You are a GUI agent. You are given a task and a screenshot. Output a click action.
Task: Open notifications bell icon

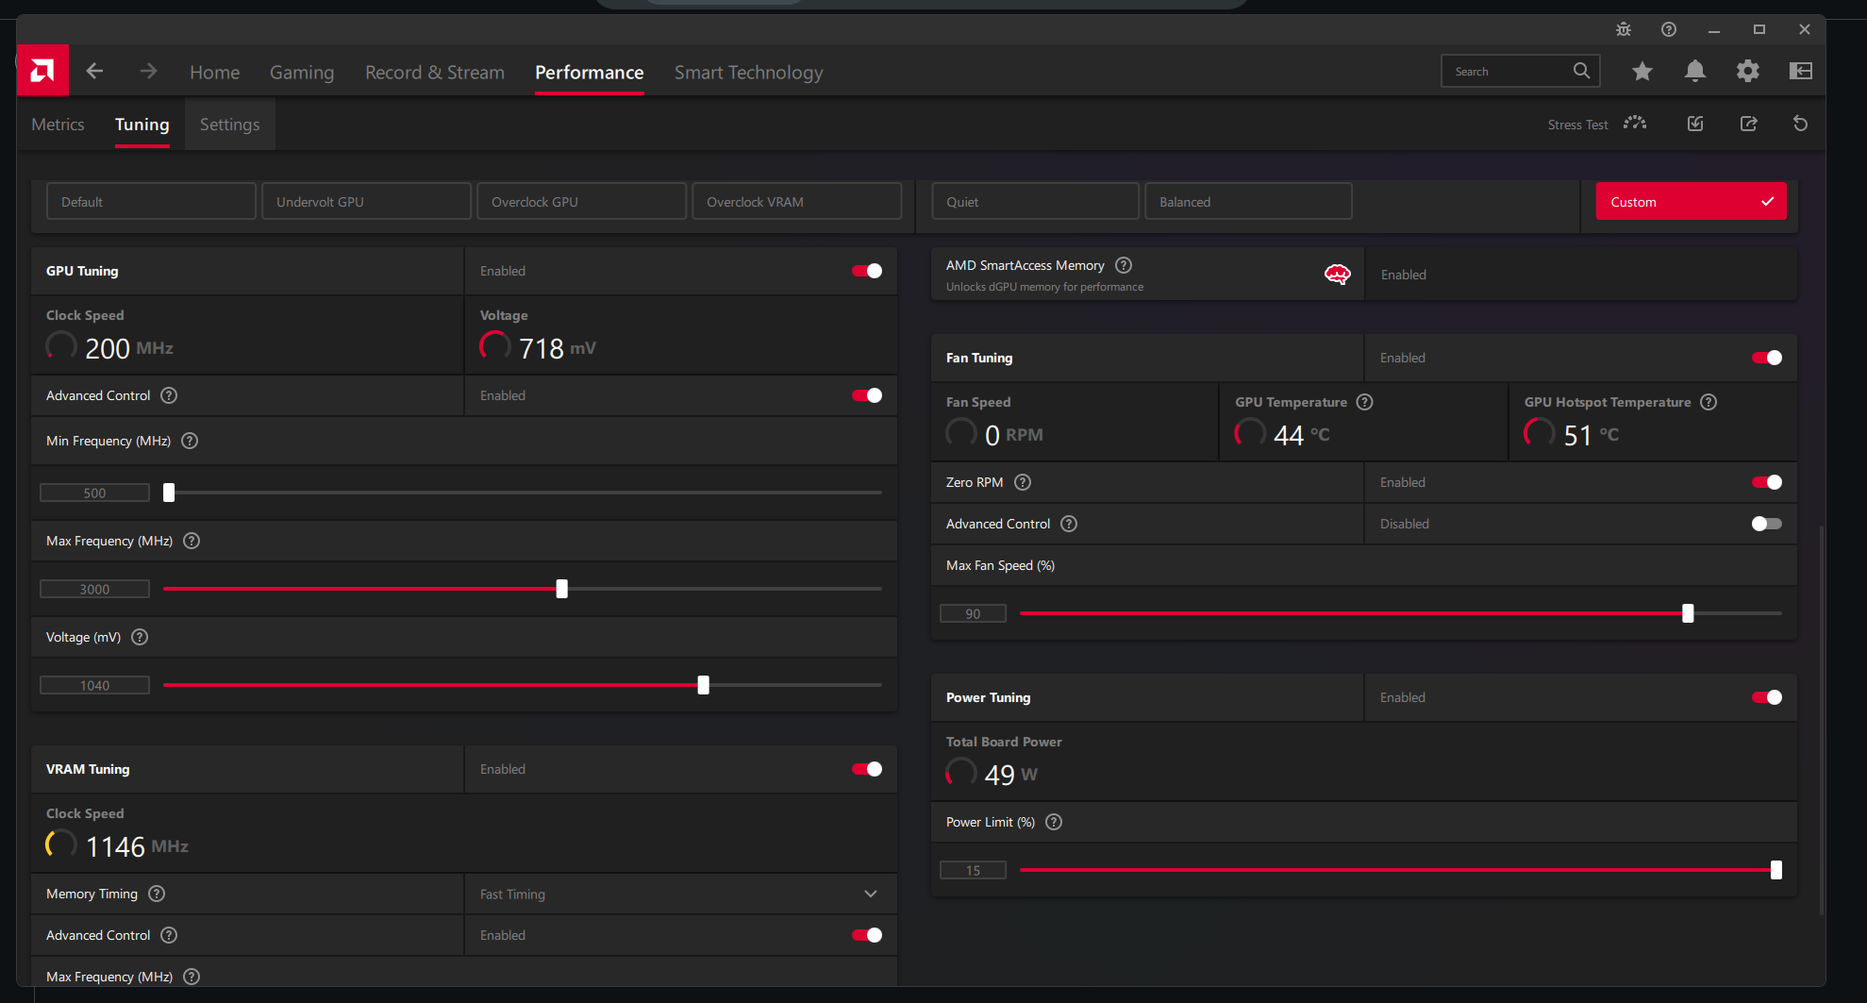click(1695, 71)
